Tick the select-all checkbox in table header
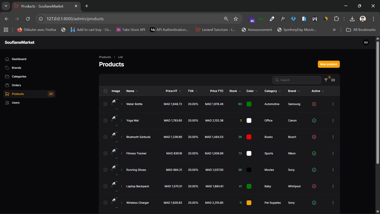This screenshot has height=214, width=380. coord(105,91)
